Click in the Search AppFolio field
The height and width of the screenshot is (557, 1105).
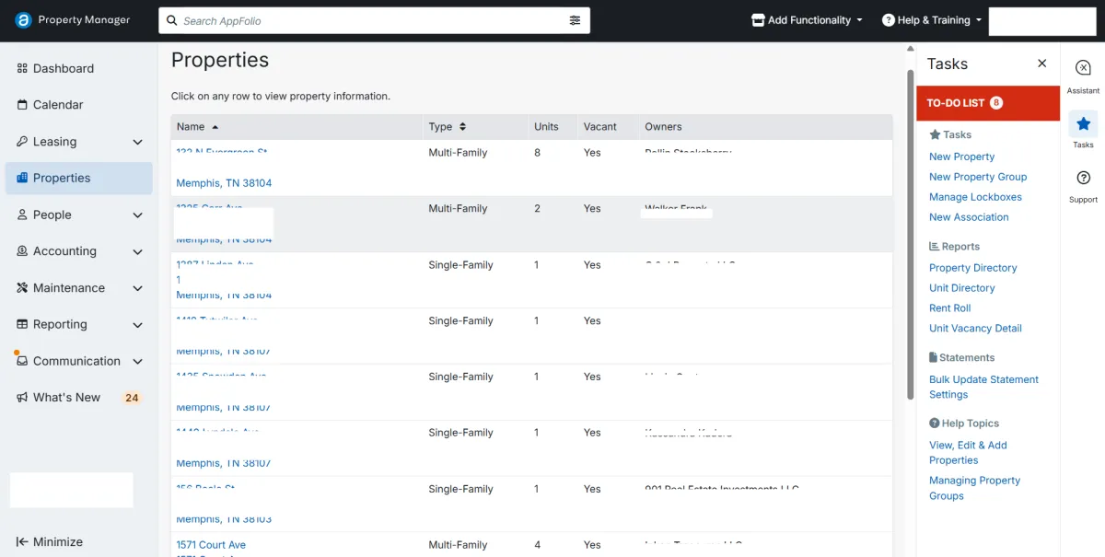click(x=368, y=20)
